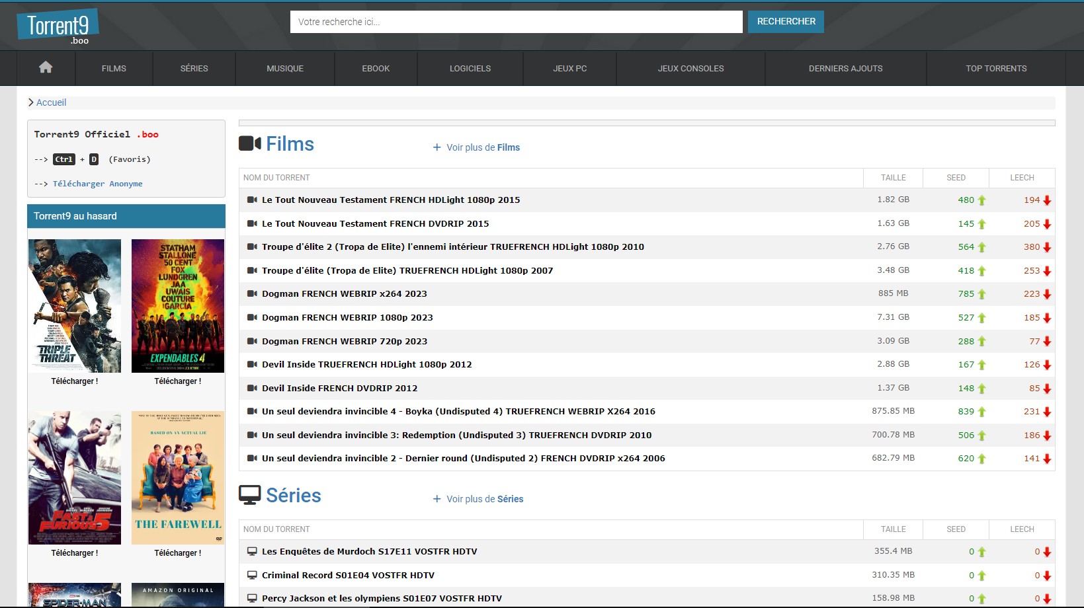
Task: Click camera icon of Le Tout Nouveau Testament HDLight row
Action: [x=252, y=200]
